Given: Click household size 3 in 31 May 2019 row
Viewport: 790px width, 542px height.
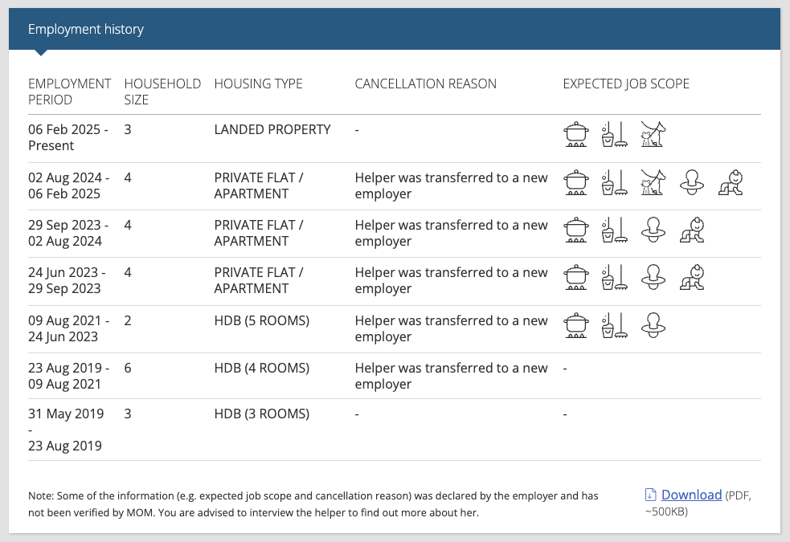Looking at the screenshot, I should click(x=128, y=414).
